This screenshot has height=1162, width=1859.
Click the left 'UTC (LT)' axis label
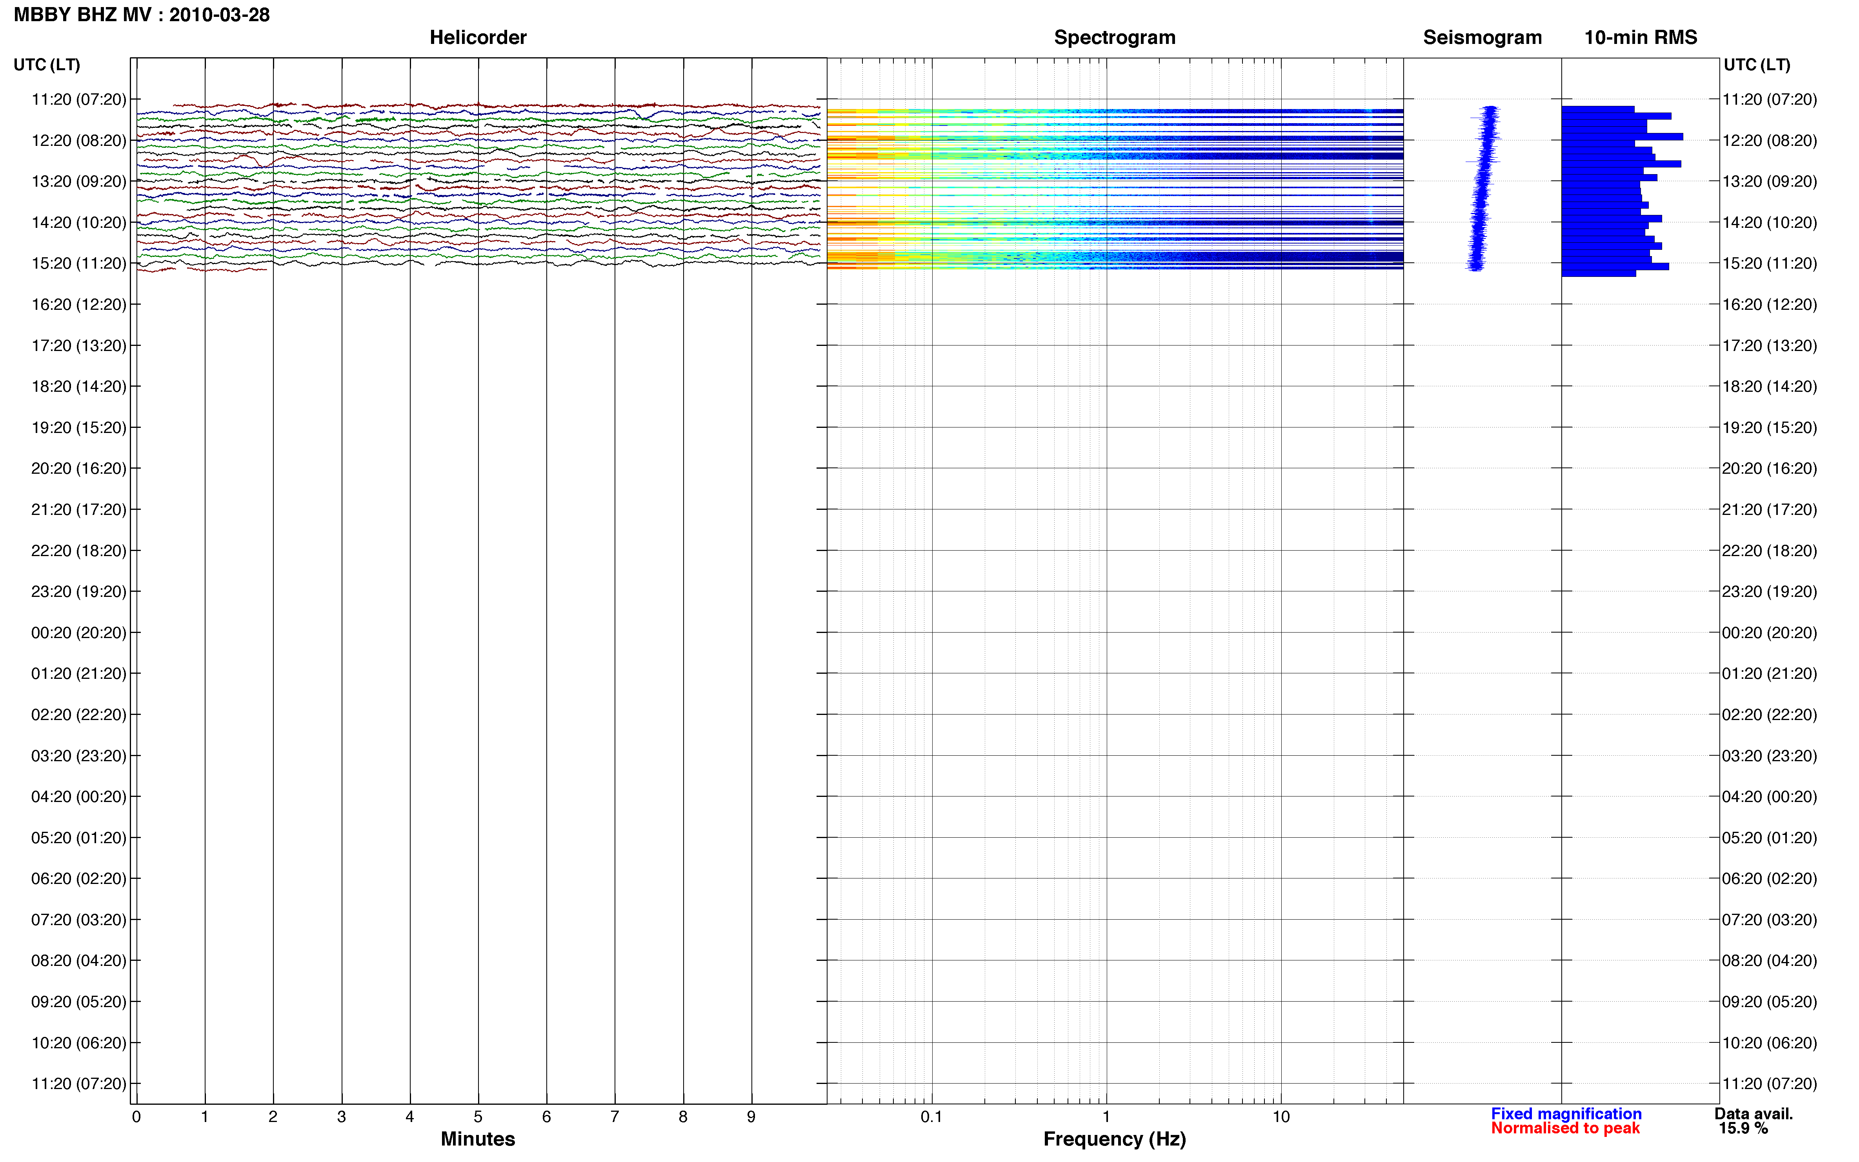(46, 65)
